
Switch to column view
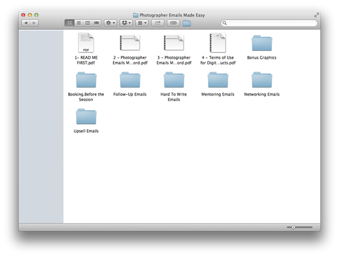coord(88,23)
